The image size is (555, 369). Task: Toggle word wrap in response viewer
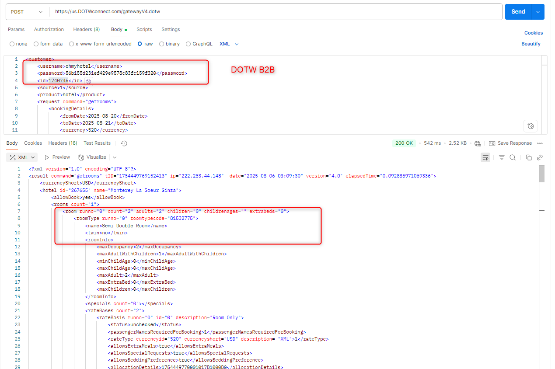click(x=485, y=157)
